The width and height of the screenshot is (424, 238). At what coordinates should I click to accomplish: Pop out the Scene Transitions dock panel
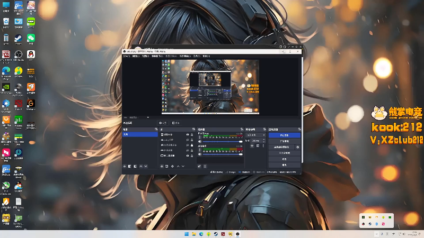(264, 130)
